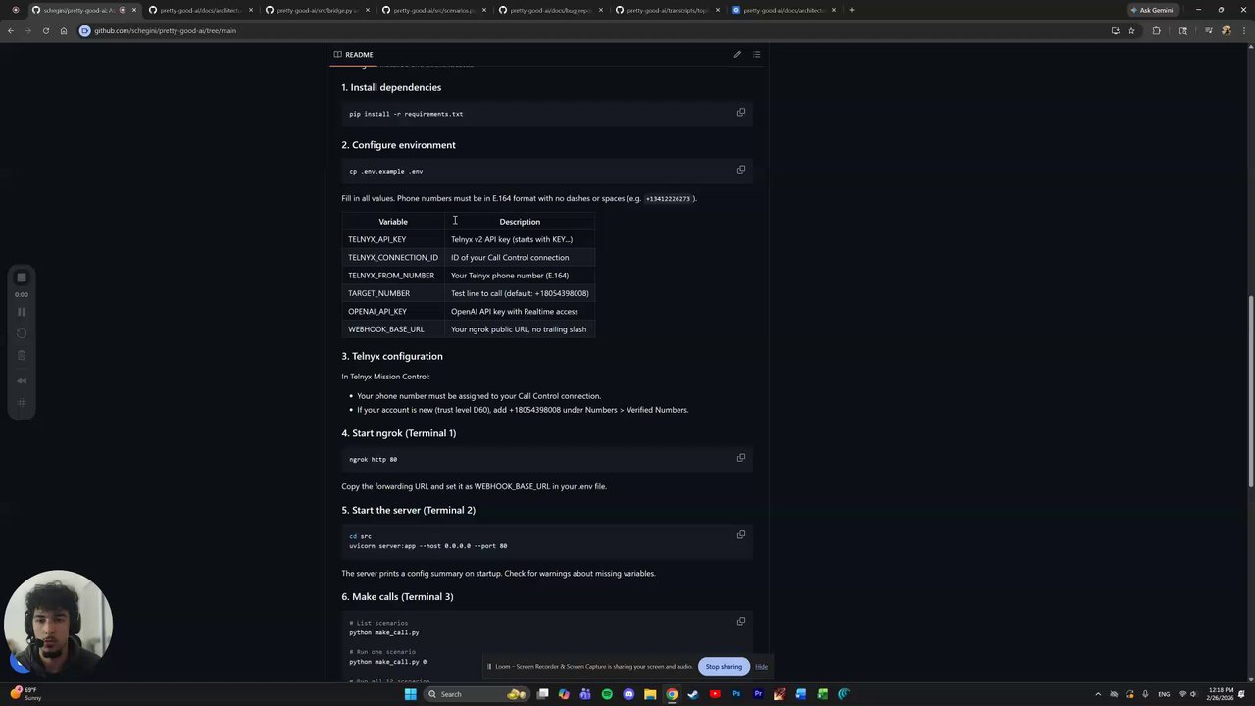Click the Loom webcam bubble thumbnail
The image size is (1255, 706).
(x=58, y=624)
